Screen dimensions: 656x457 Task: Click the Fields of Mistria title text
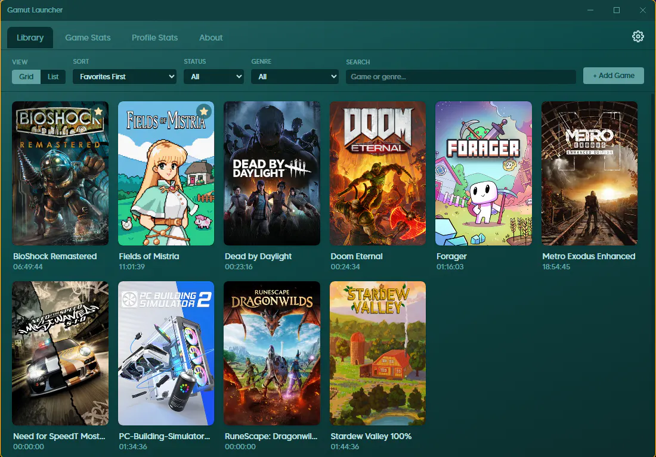[149, 256]
